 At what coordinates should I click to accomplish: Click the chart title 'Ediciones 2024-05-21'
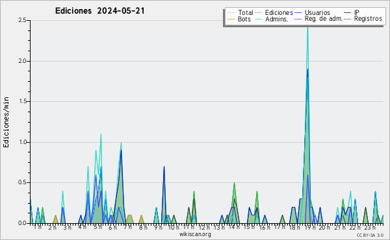[99, 11]
